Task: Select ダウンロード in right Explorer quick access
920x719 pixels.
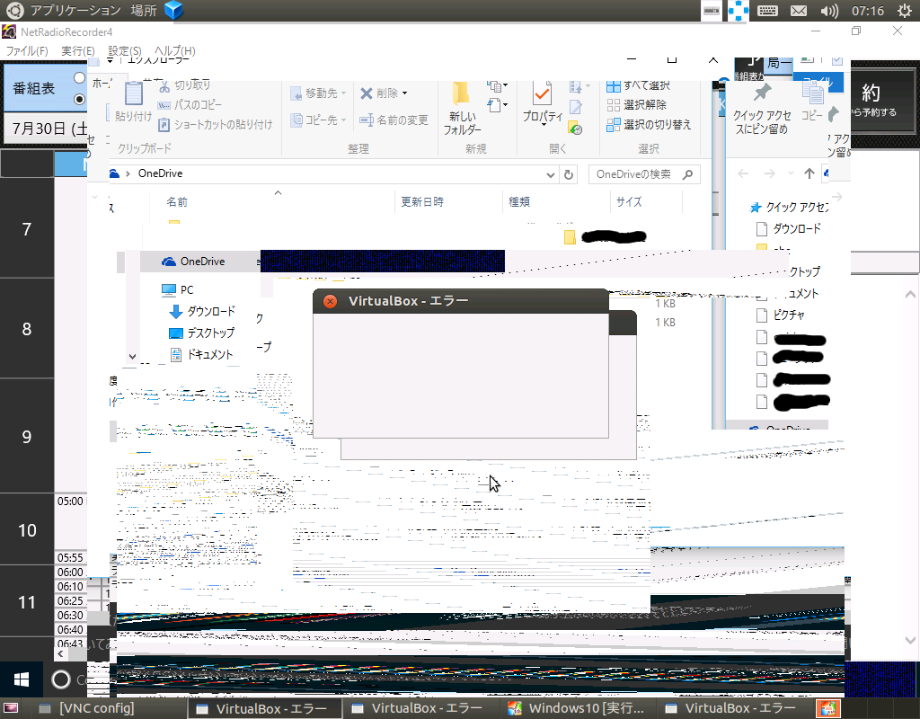Action: pyautogui.click(x=789, y=228)
